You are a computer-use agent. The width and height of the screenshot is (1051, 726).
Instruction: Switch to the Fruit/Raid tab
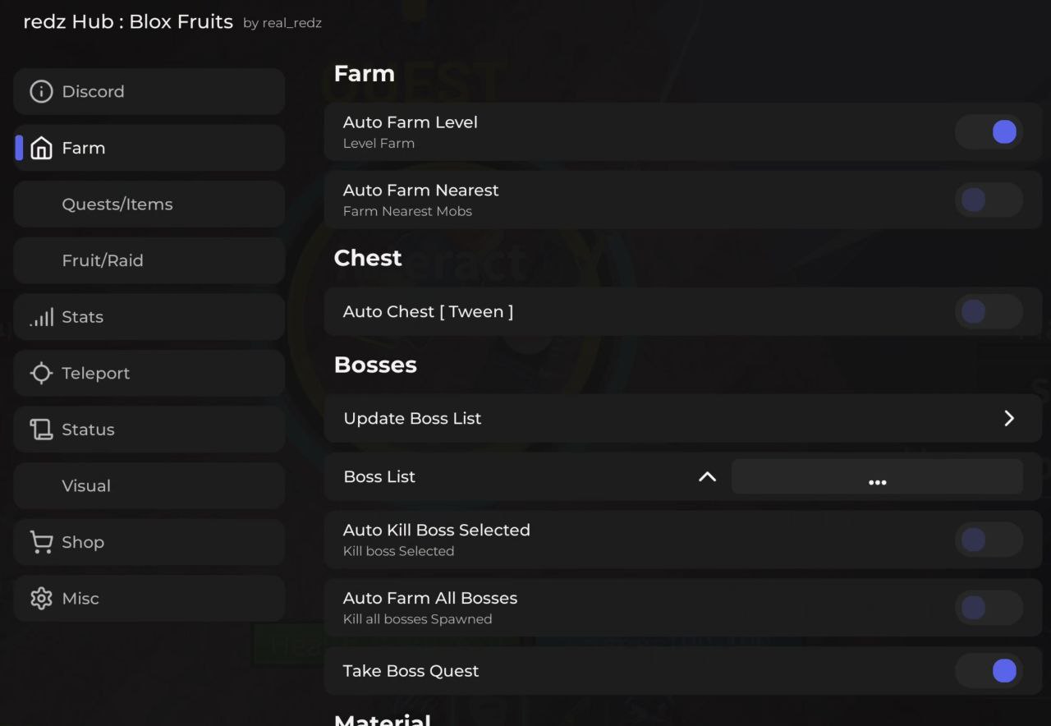[x=103, y=260]
